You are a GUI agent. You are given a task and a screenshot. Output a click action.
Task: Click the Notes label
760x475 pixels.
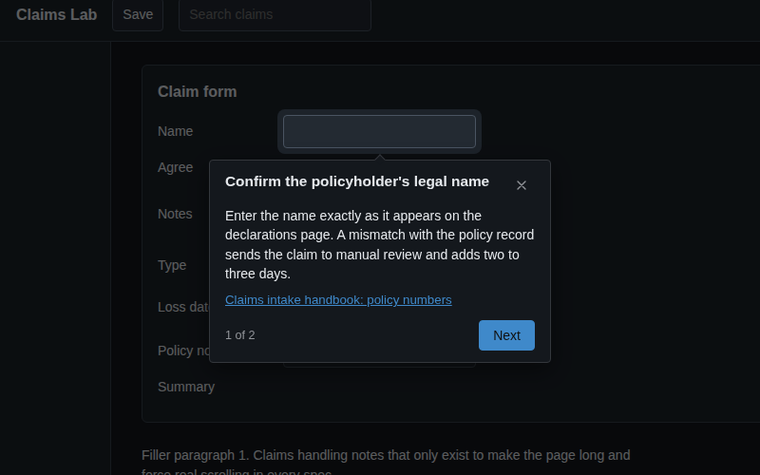pos(175,214)
